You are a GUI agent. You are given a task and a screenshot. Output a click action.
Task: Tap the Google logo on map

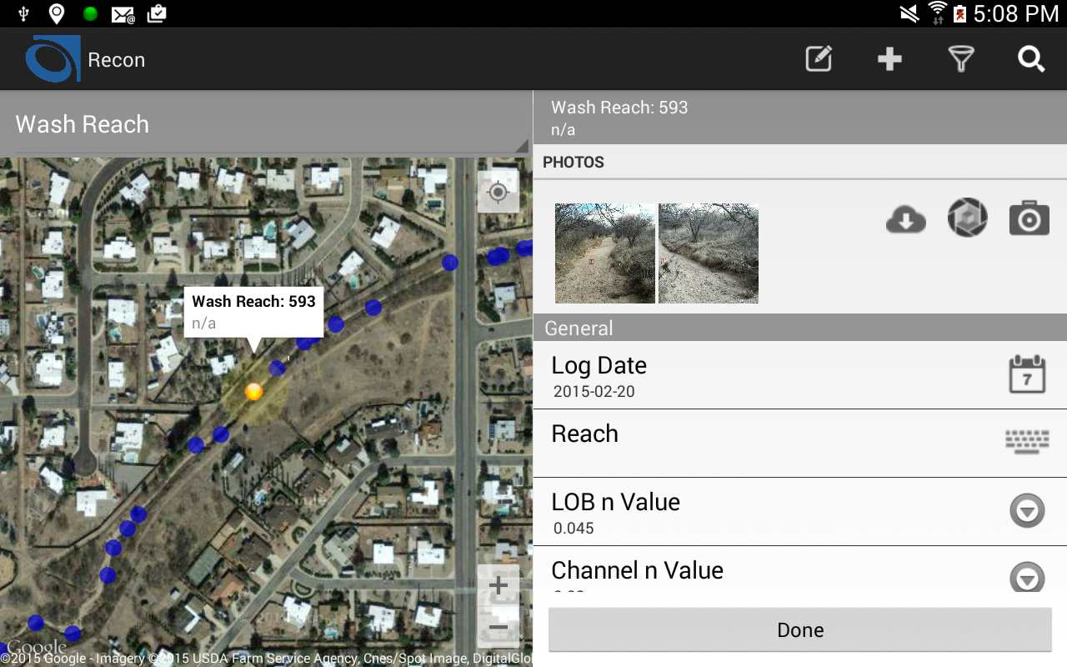click(37, 648)
